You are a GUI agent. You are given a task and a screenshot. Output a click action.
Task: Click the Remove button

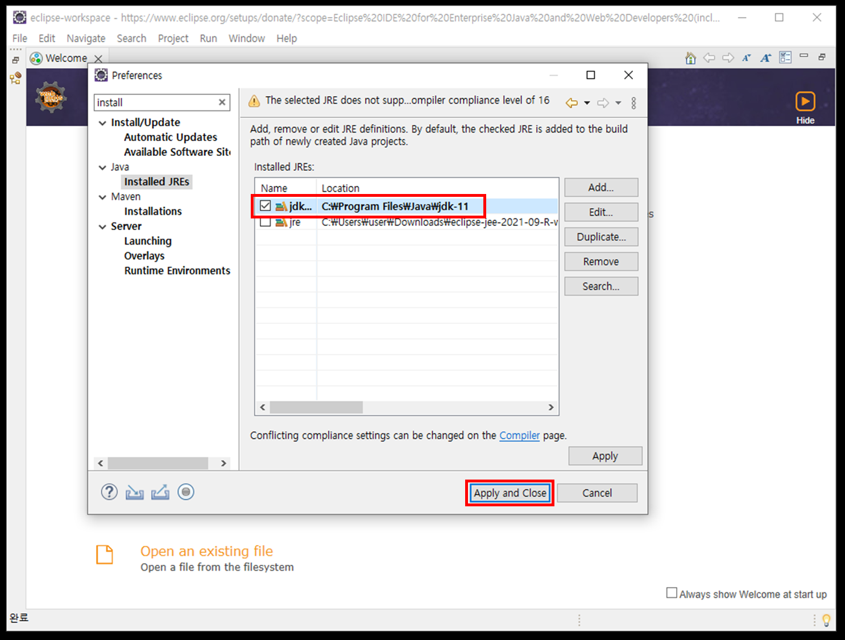point(601,262)
